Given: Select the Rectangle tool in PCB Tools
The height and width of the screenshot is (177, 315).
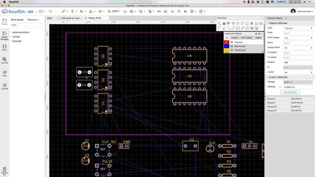Looking at the screenshot, I should (247, 29).
